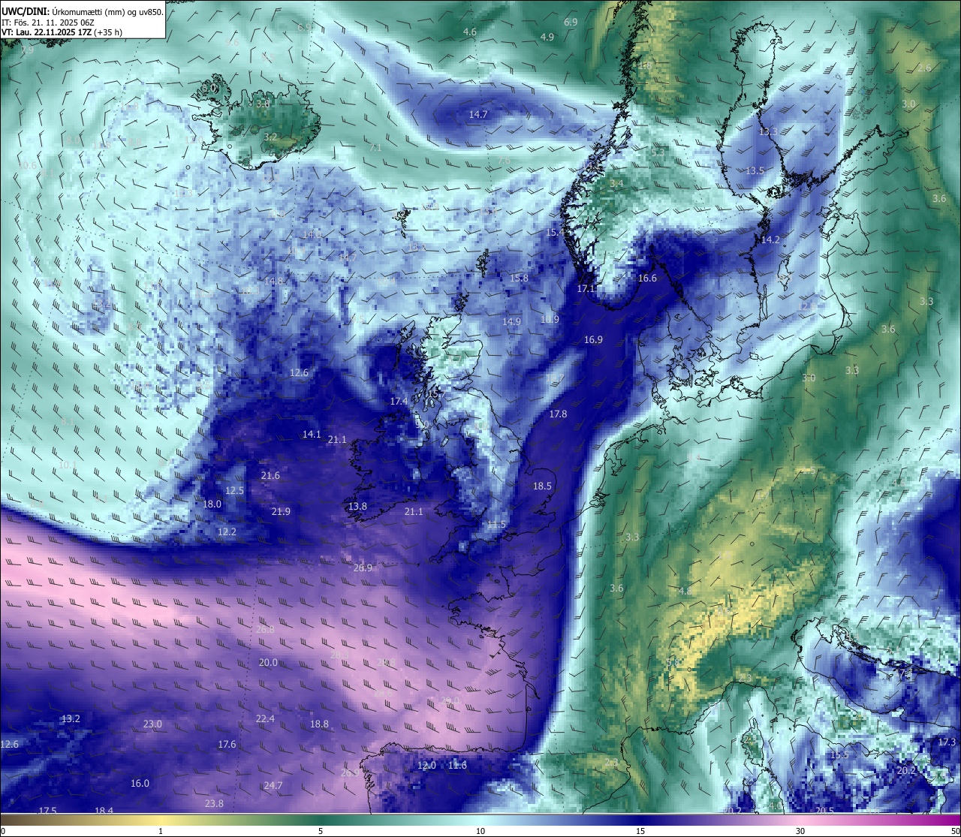Click the color scale tick label '0'
The height and width of the screenshot is (837, 961).
[x=3, y=831]
